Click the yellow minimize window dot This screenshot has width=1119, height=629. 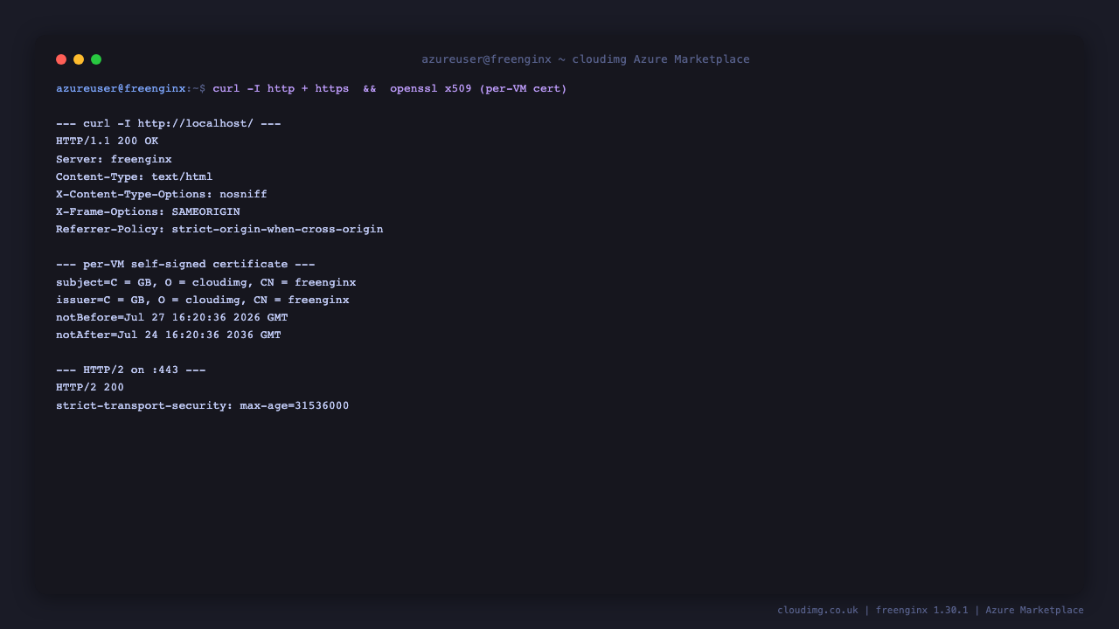(x=79, y=59)
